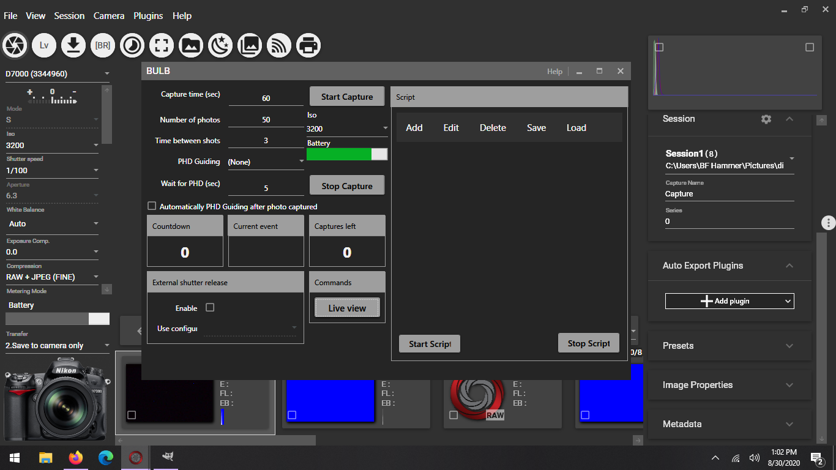Open the Plugins menu
836x470 pixels.
[x=148, y=16]
